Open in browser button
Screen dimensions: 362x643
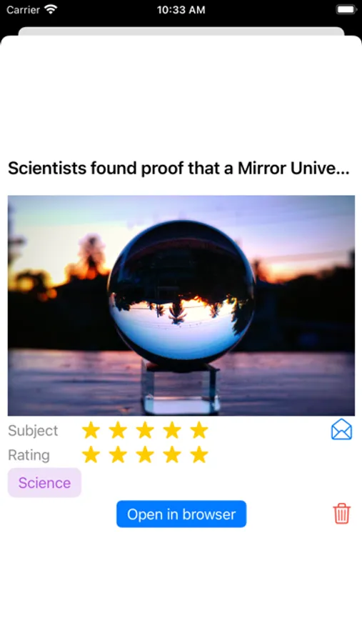pos(181,514)
